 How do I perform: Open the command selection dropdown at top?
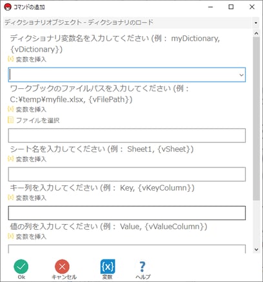click(x=256, y=23)
